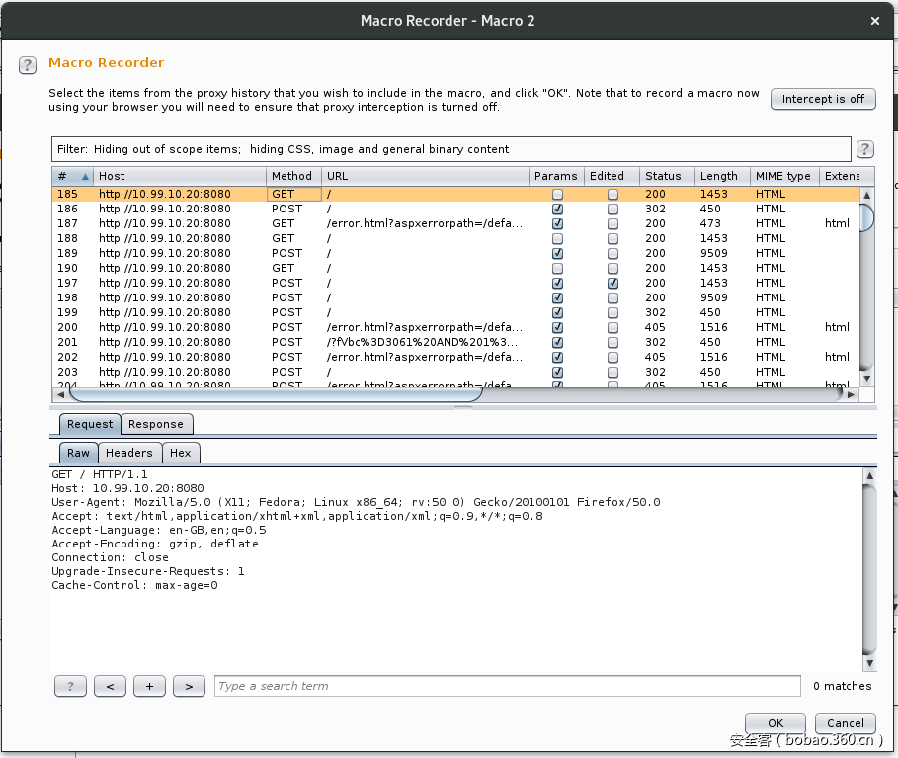
Task: Toggle Params checkbox for request 185
Action: coord(557,195)
